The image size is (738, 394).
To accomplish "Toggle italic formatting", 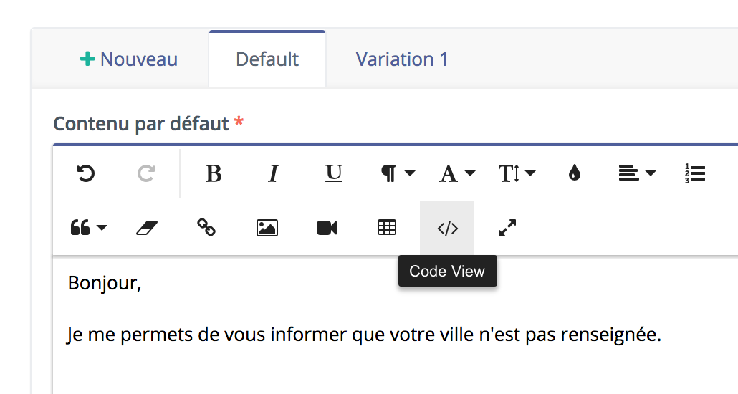I will pos(274,173).
